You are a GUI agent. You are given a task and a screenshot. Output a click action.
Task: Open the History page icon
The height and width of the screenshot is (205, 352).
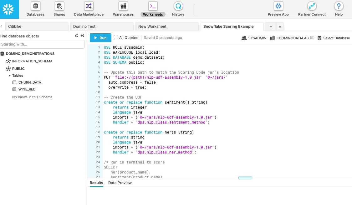178,6
